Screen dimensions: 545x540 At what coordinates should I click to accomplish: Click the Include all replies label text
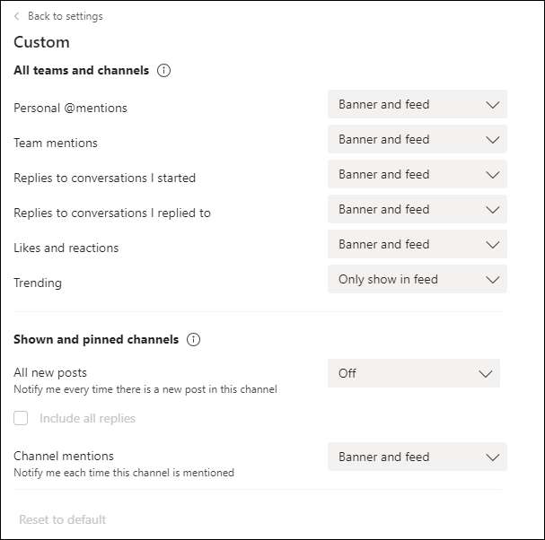coord(87,418)
